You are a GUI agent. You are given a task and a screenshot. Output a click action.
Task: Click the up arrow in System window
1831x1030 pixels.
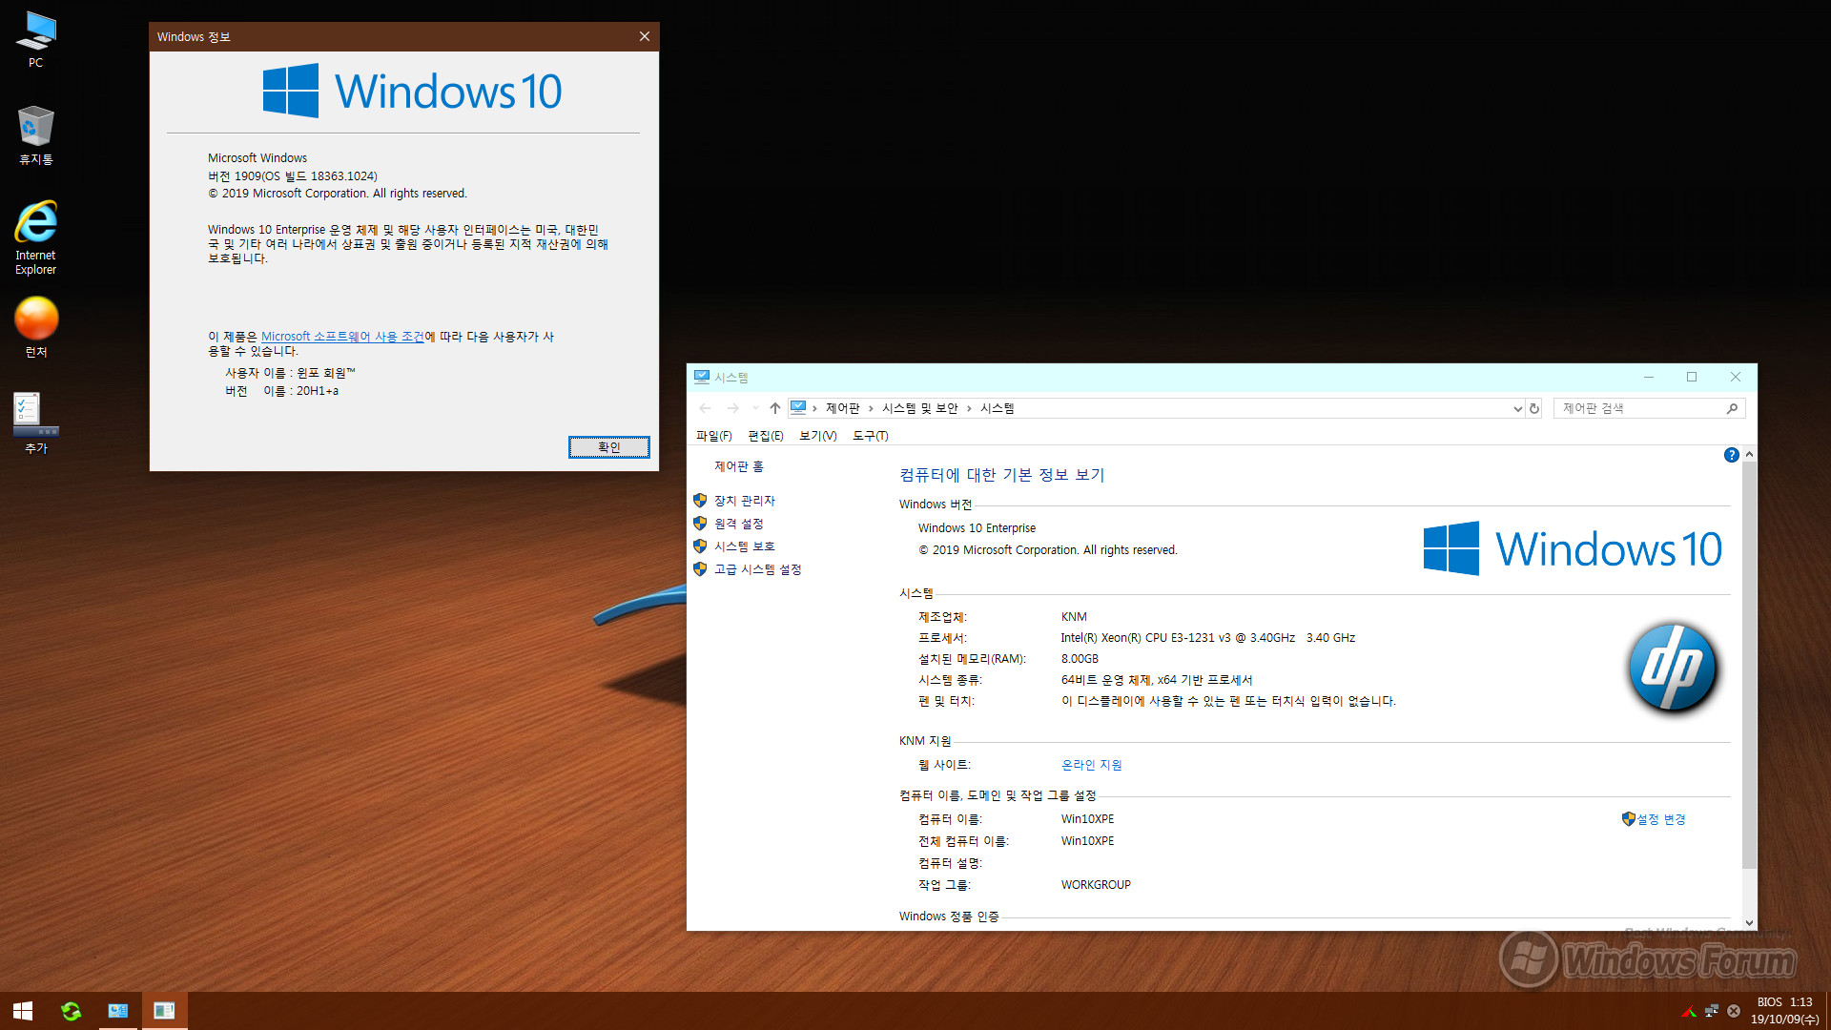774,408
